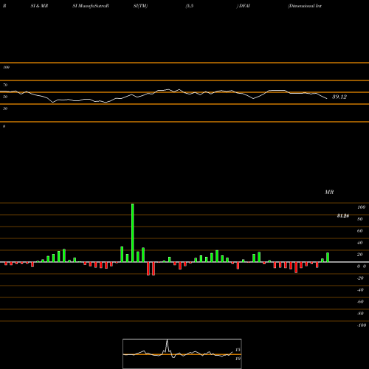
Task: Click the 30 label on RSI axis
Action: pyautogui.click(x=5, y=108)
